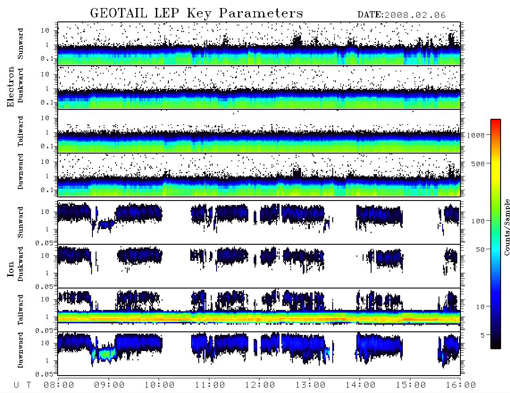Click the Ion "Dawnward" panel label
The image size is (510, 393).
tap(21, 350)
